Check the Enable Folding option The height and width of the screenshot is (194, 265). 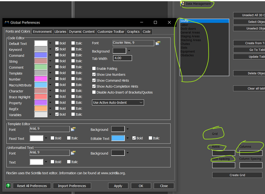coord(94,68)
